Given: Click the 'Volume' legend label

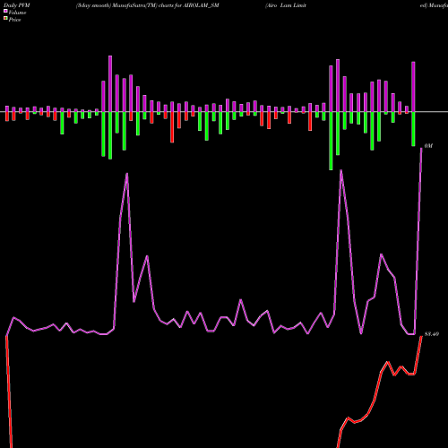Looking at the screenshot, I should click(x=17, y=13).
